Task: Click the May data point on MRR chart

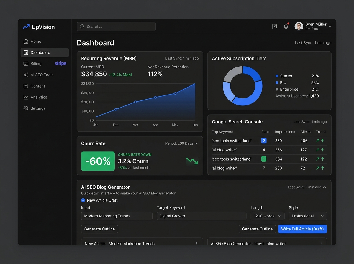Action: click(x=175, y=93)
